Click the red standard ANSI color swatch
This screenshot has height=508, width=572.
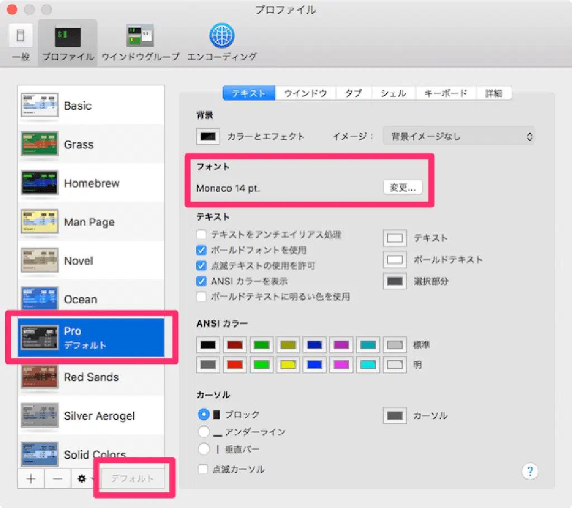click(x=234, y=344)
